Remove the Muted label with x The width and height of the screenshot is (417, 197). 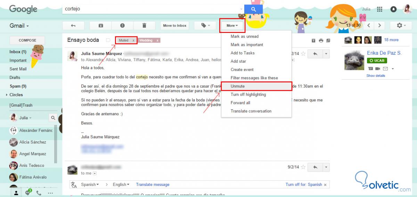point(133,41)
